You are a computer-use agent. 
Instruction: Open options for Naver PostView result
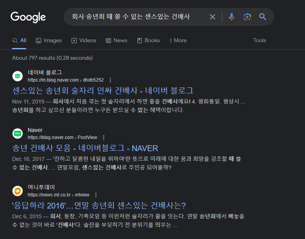104,137
